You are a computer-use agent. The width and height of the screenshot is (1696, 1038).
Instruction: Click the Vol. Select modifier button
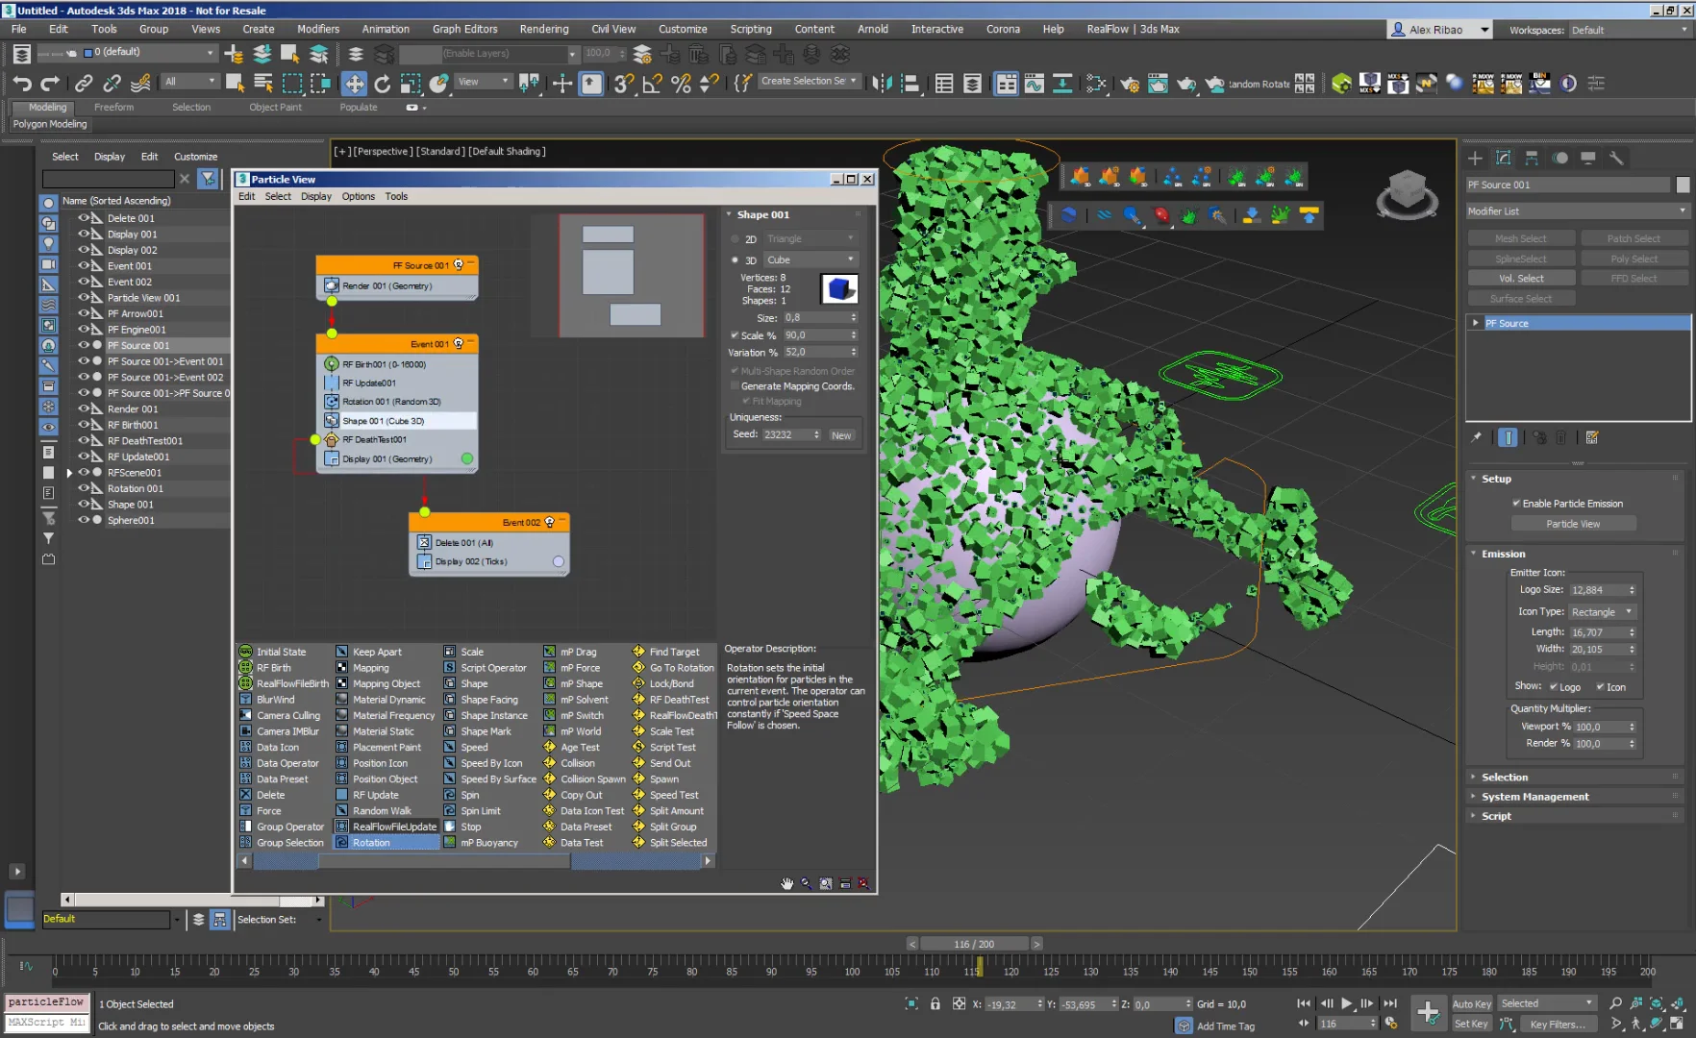click(x=1521, y=279)
